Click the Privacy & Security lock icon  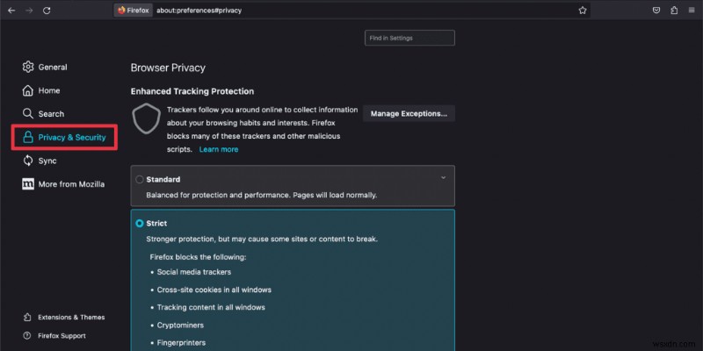pyautogui.click(x=28, y=137)
